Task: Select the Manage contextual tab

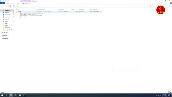Action: coord(26,1)
